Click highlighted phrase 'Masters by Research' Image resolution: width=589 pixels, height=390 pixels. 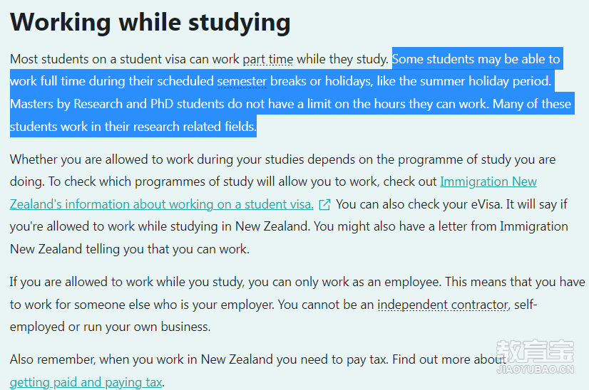[66, 104]
